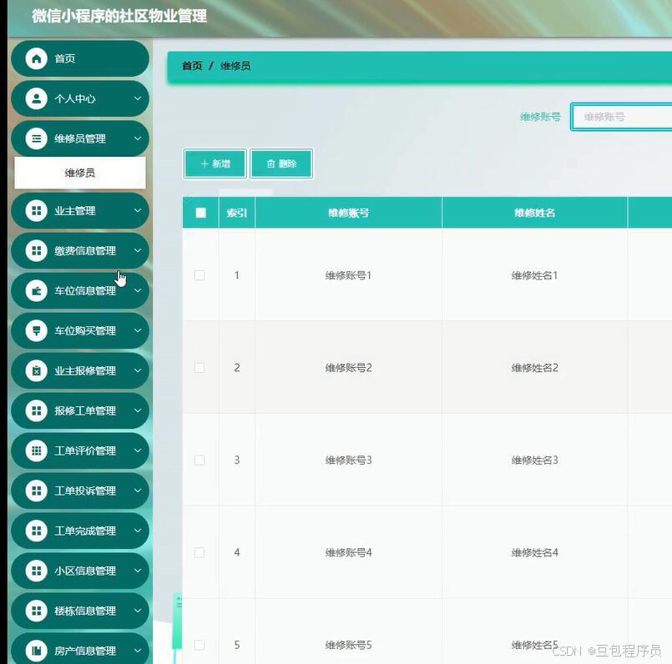Collapse the 维修员管理 section
672x664 pixels.
(80, 138)
